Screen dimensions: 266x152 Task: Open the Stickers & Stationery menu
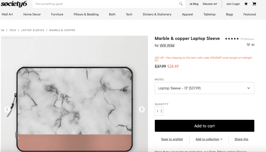[x=157, y=14]
